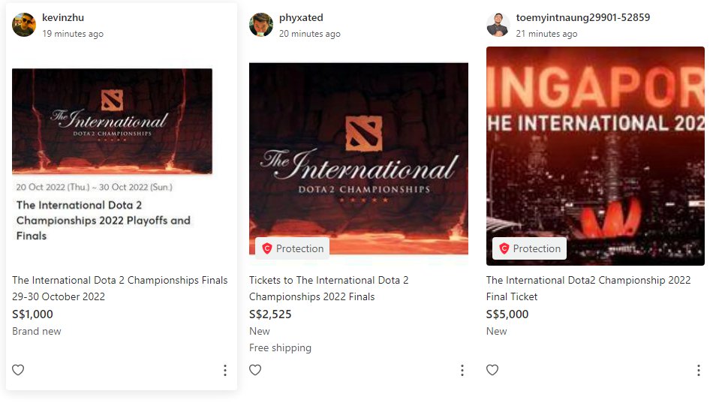This screenshot has height=406, width=716.
Task: Like the kevinzhu listing with heart icon
Action: click(18, 370)
